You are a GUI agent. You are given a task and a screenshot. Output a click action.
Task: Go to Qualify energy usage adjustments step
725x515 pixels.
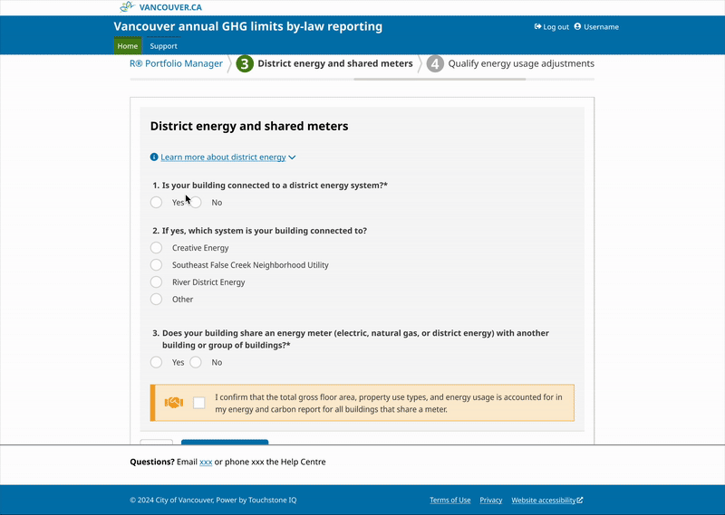pyautogui.click(x=521, y=63)
